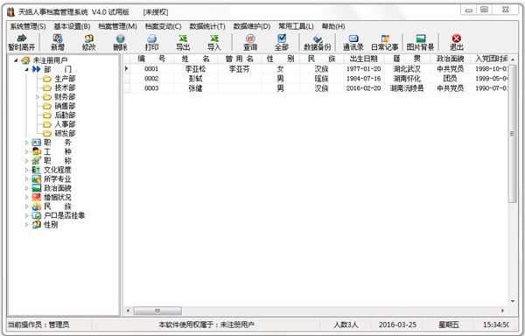Select row 0001 李亚松
Screen dimensions: 525x336
[x=316, y=69]
